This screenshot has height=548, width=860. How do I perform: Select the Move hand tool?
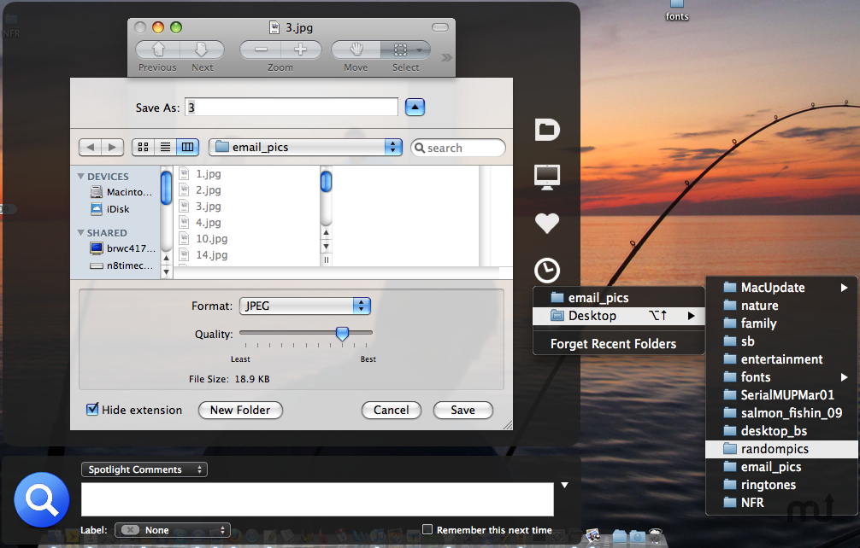(x=356, y=50)
